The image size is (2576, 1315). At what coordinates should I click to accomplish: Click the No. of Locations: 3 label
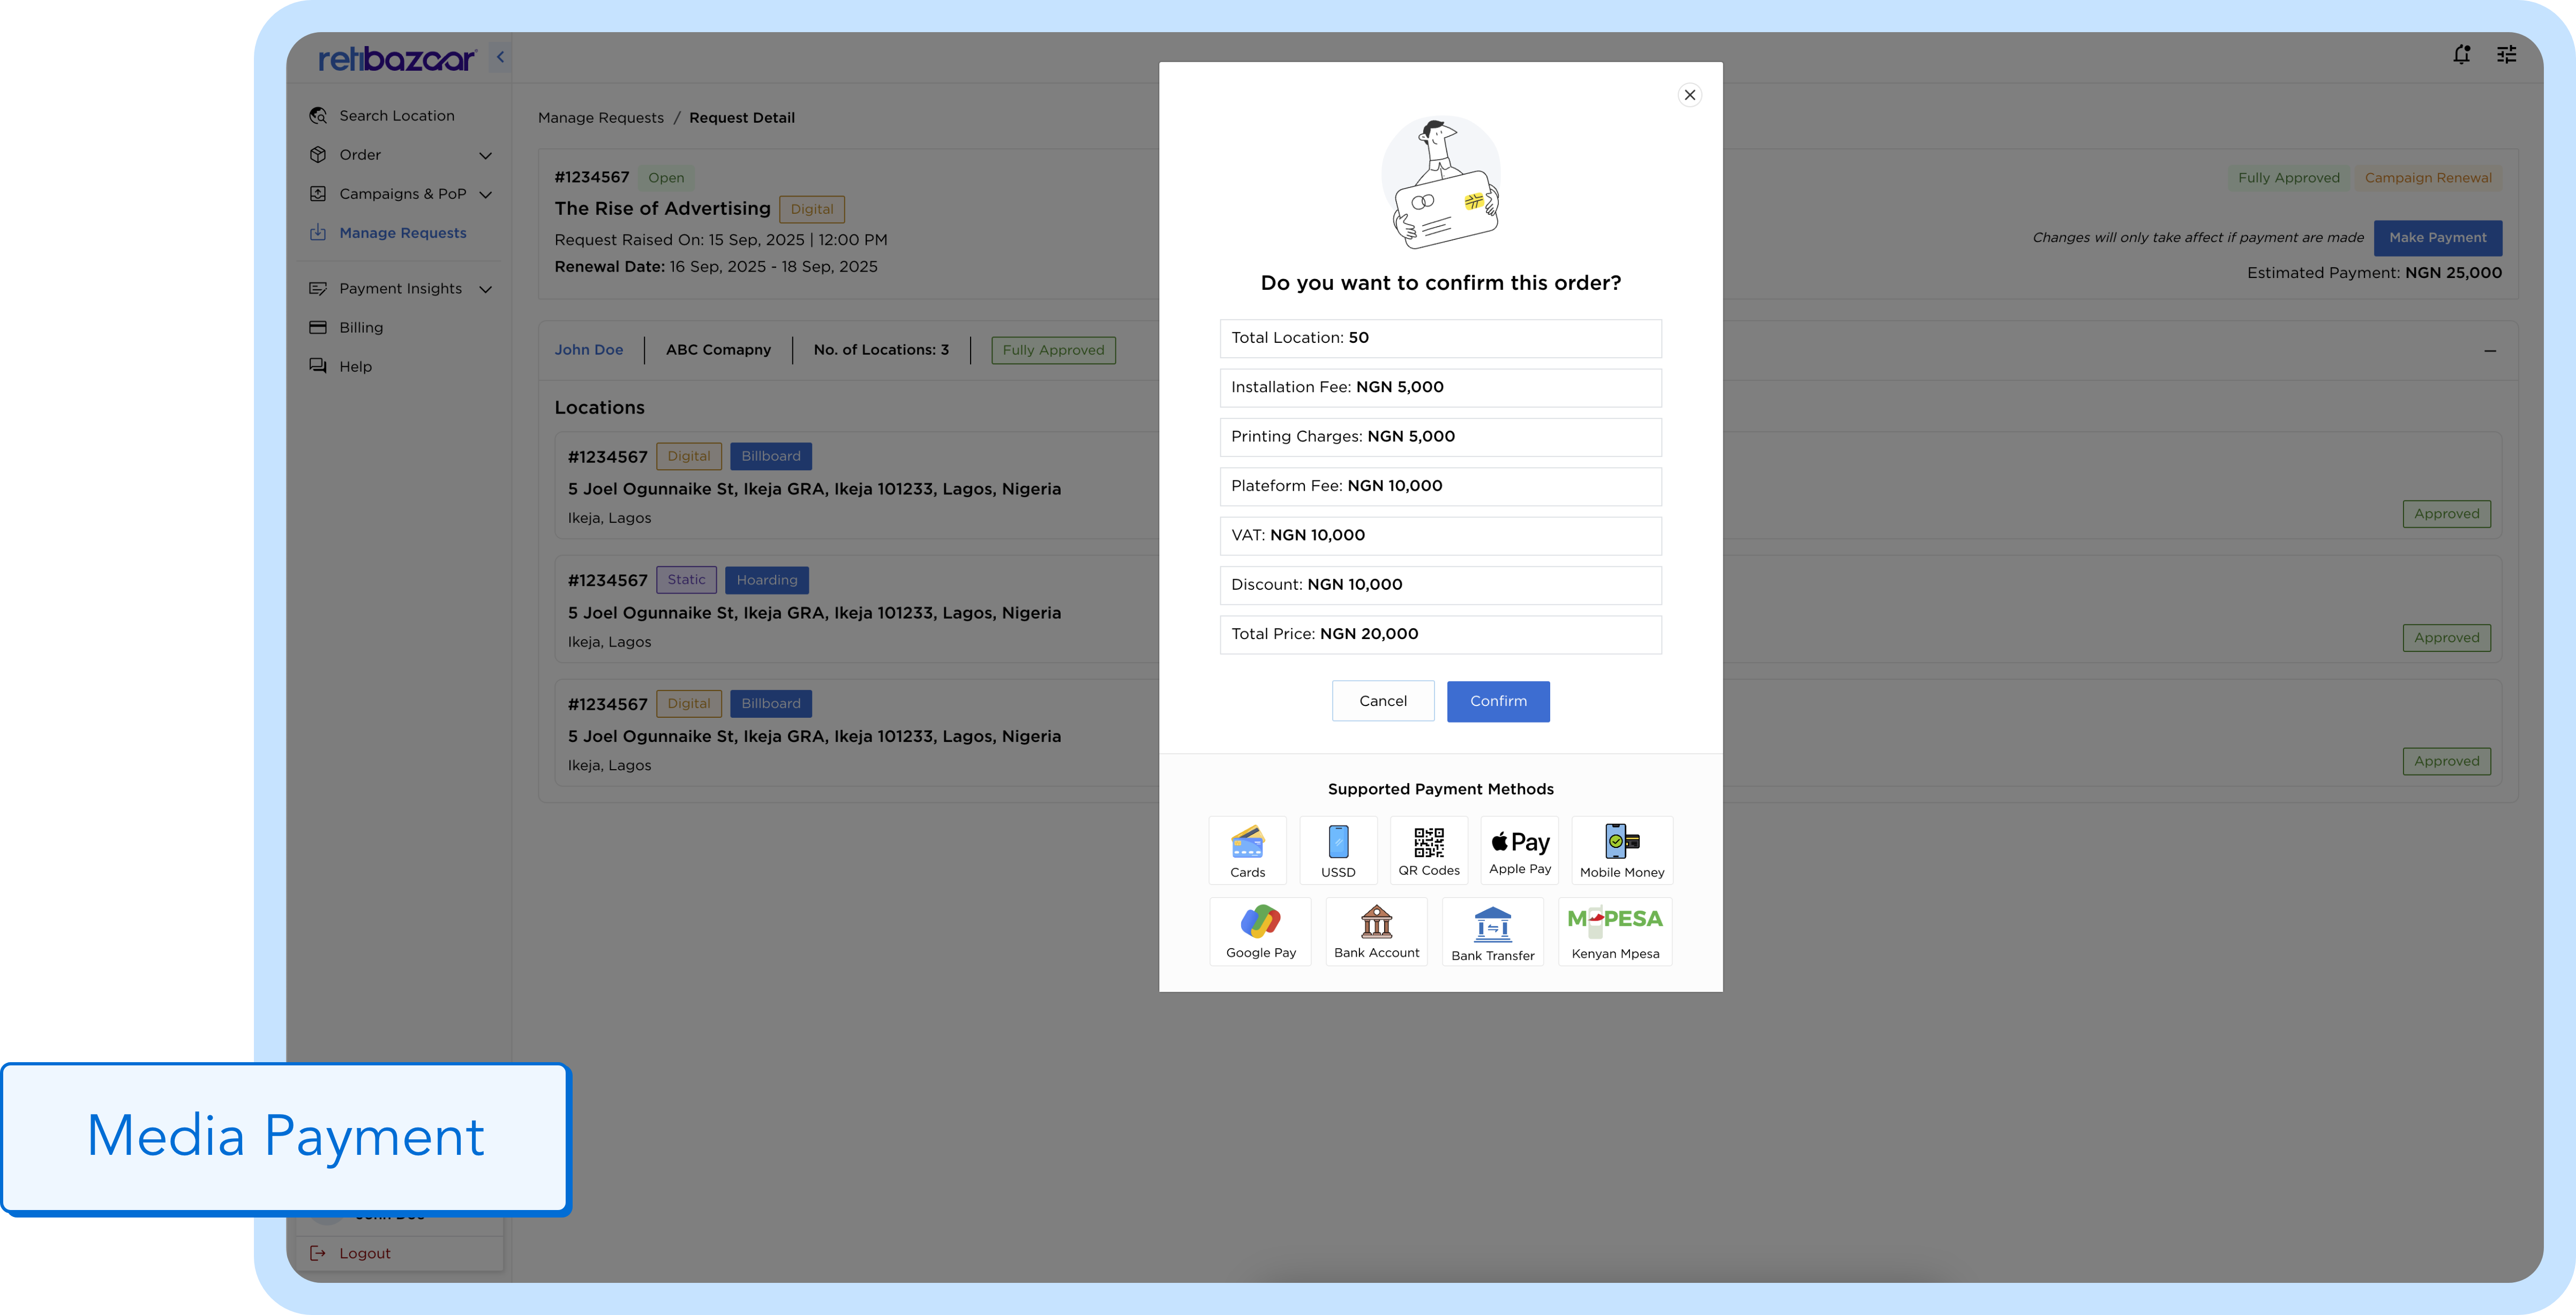(x=881, y=350)
